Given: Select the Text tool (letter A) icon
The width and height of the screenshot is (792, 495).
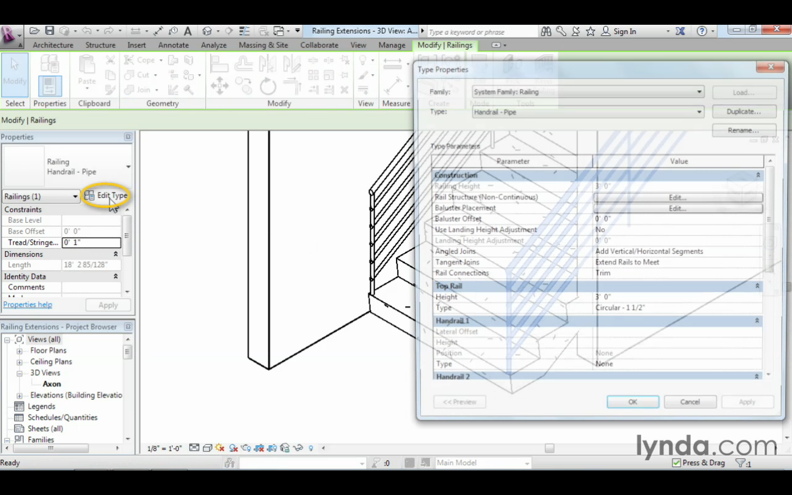Looking at the screenshot, I should click(x=188, y=31).
